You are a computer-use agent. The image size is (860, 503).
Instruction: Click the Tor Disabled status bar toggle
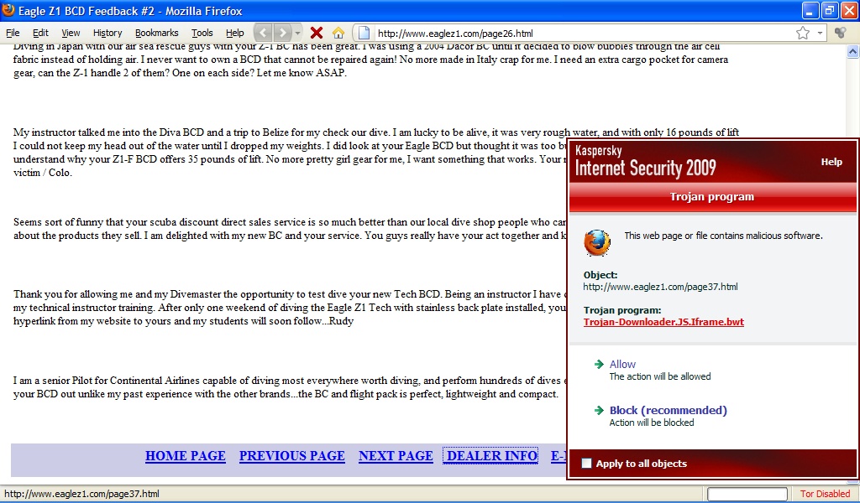(825, 494)
